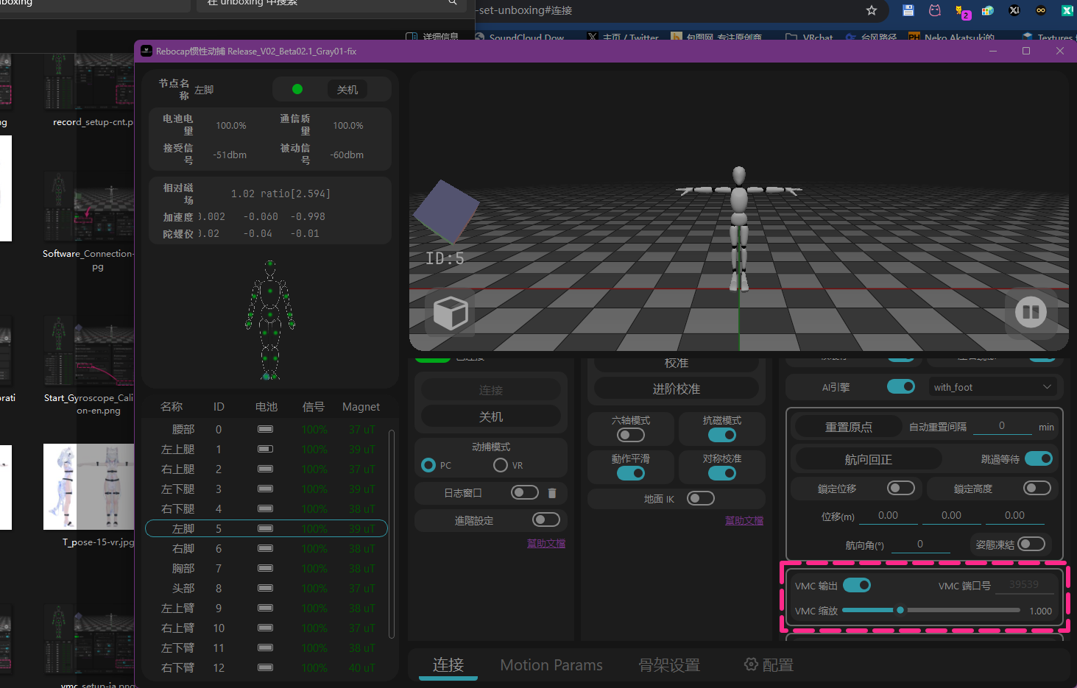
Task: Open the black circular XI browser extension
Action: 1014,10
